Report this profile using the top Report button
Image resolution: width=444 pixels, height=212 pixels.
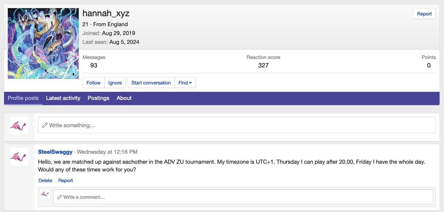tap(424, 14)
